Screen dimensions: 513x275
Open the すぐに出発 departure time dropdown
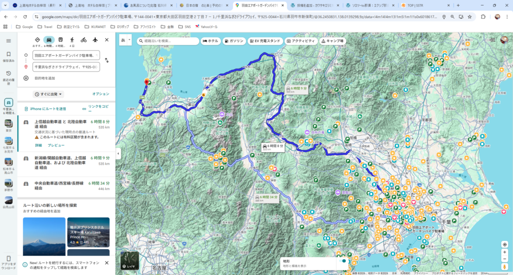coord(49,94)
